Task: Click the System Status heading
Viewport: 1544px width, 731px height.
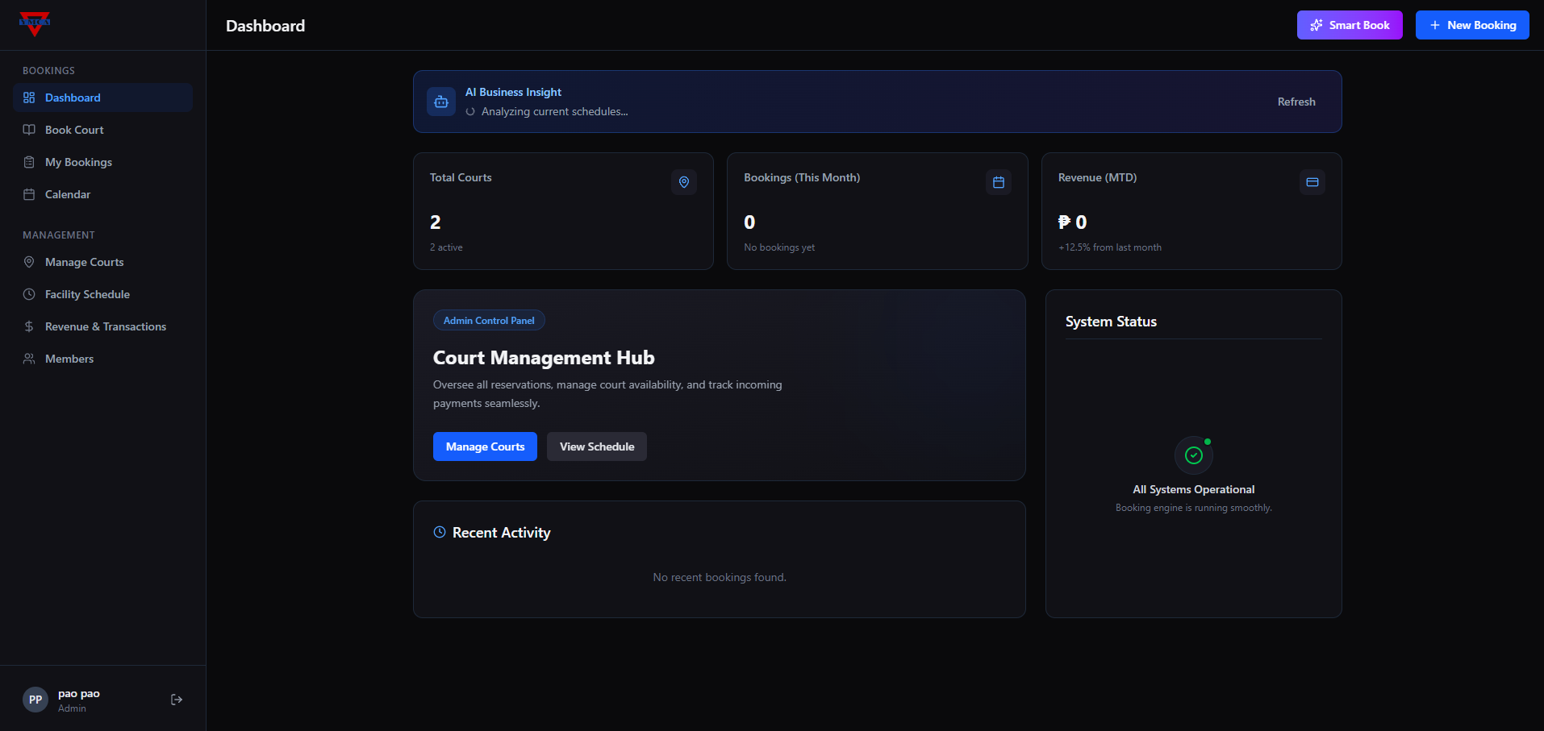Action: coord(1111,322)
